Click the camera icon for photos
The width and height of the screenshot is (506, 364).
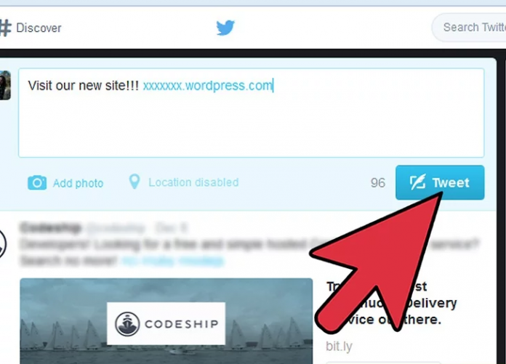(37, 183)
